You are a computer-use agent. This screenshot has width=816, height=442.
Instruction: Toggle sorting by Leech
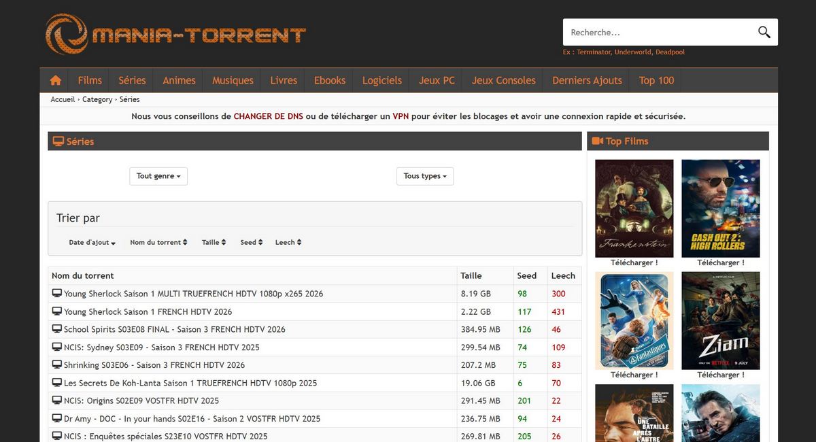[288, 242]
